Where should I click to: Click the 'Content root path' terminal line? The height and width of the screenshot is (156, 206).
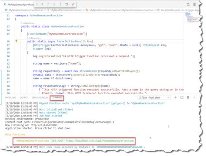tap(60, 122)
